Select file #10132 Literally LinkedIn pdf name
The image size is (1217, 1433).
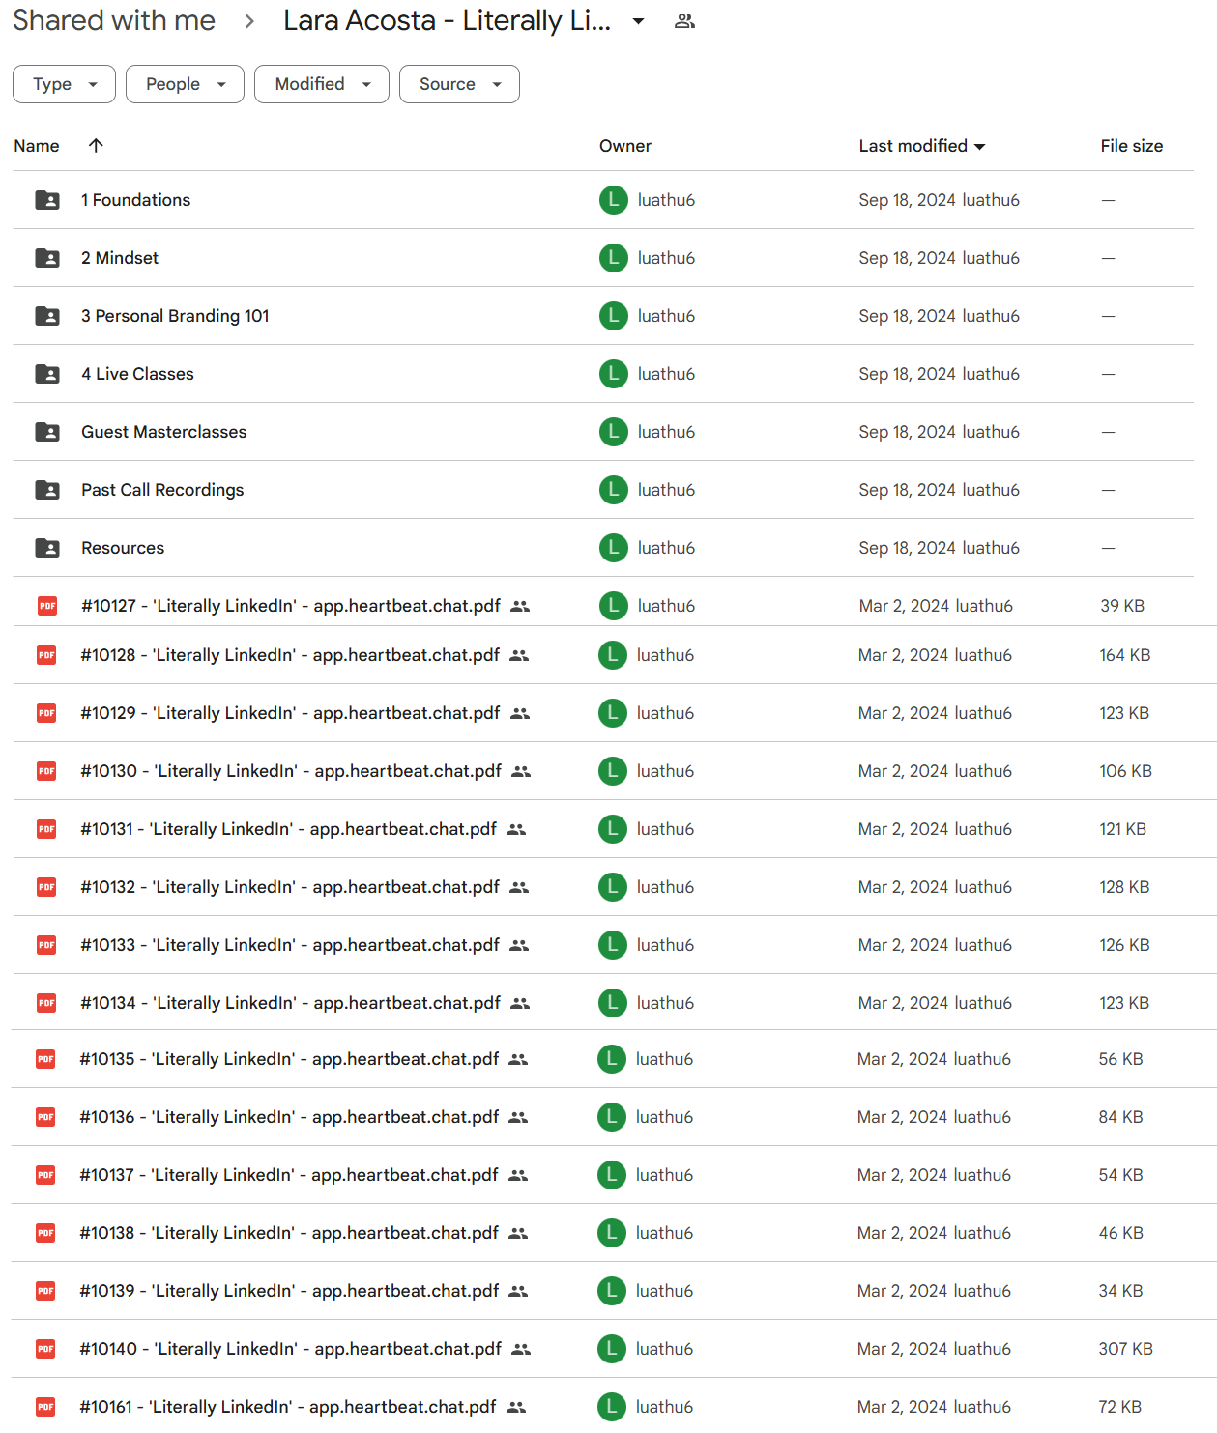(290, 887)
